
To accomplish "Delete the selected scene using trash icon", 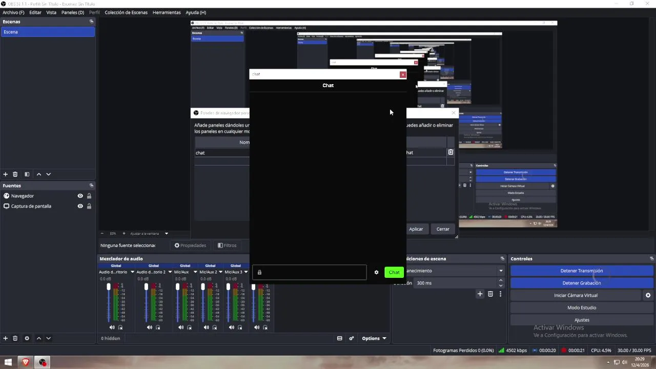I will coord(15,174).
